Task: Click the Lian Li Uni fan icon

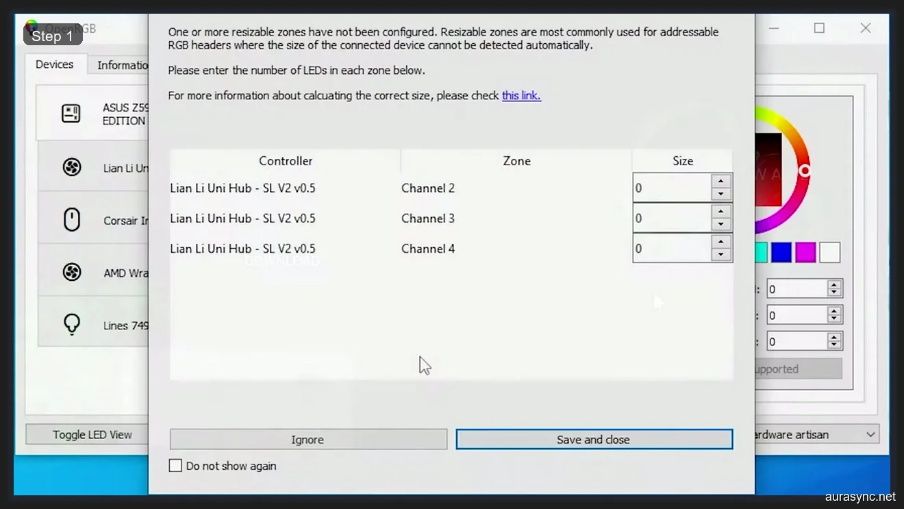Action: pos(72,166)
